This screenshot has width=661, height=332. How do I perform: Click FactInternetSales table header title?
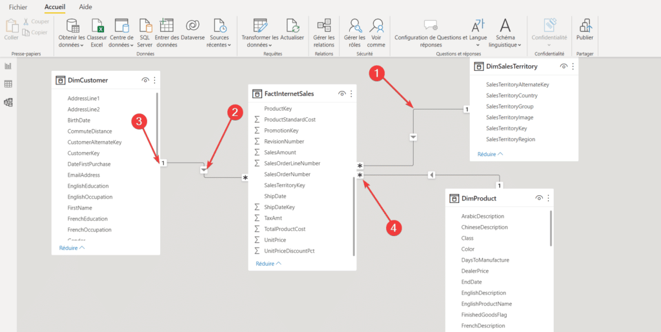[x=289, y=93]
